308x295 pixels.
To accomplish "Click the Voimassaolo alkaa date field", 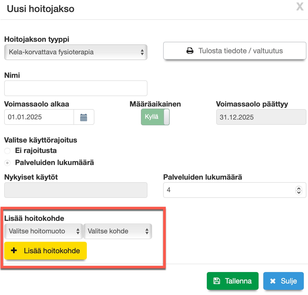I will point(39,117).
